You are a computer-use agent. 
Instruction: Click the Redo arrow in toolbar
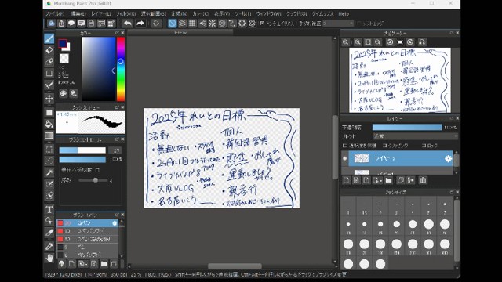pyautogui.click(x=140, y=23)
